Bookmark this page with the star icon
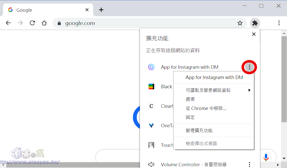 tap(240, 23)
